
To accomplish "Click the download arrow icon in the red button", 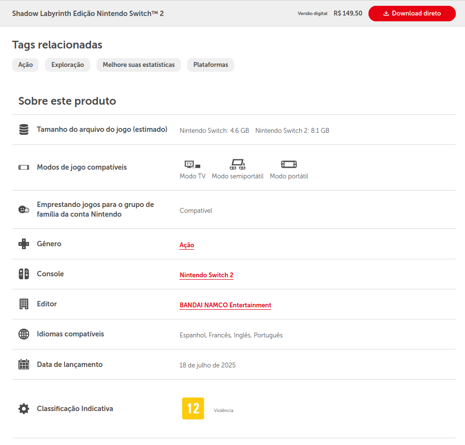I will (386, 14).
